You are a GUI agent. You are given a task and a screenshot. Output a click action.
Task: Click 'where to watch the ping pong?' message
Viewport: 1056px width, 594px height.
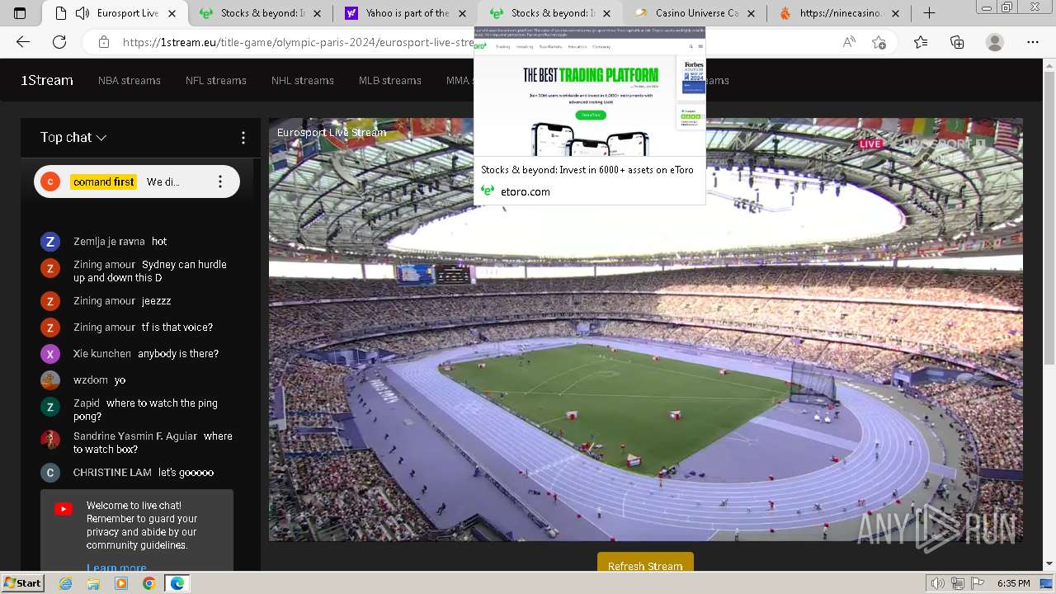(x=145, y=410)
